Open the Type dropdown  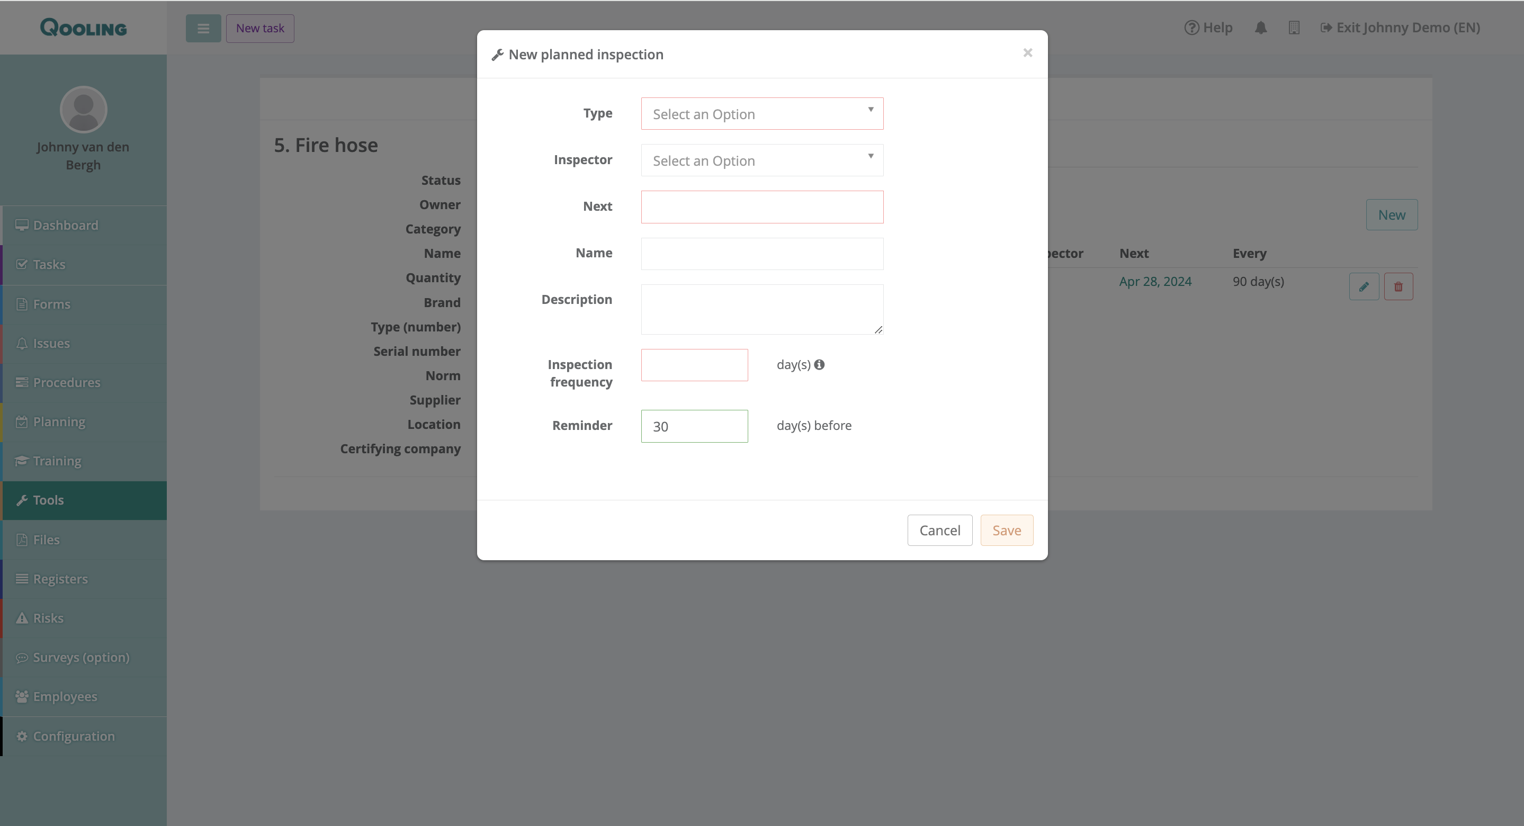[x=762, y=114]
